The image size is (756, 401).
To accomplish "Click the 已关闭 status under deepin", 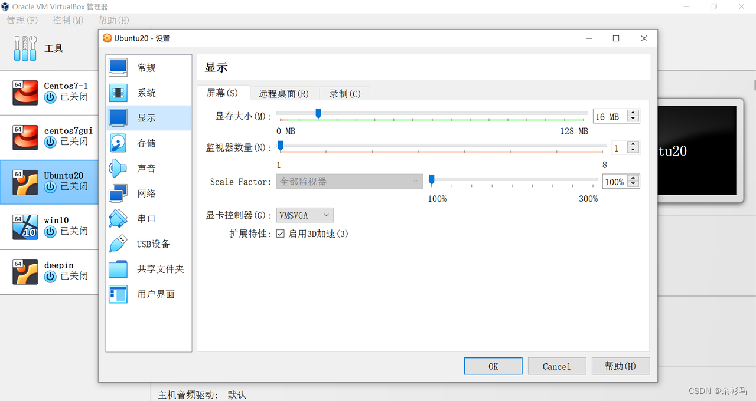I will (x=74, y=276).
